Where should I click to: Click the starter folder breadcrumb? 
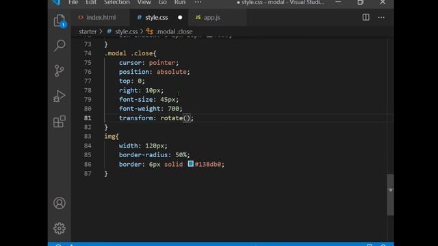click(x=88, y=31)
